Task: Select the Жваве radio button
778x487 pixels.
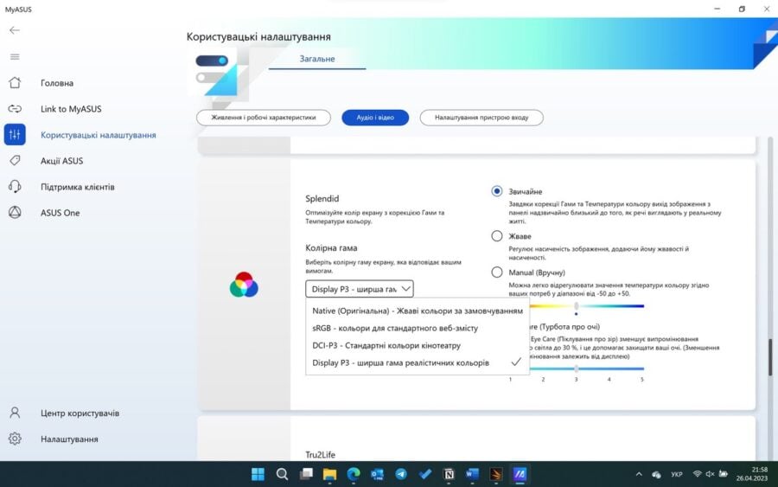Action: click(x=497, y=236)
